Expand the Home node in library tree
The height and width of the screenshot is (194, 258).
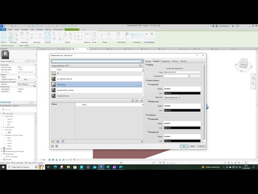coord(52,104)
